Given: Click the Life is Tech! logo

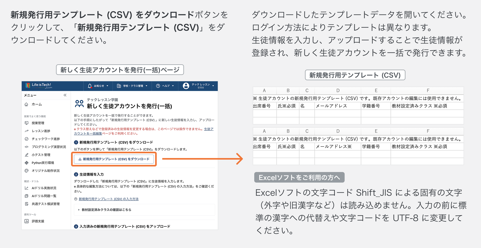Looking at the screenshot, I should pos(39,85).
